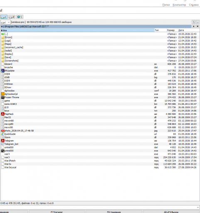
Task: Open the Справка menu
Action: [194, 5]
